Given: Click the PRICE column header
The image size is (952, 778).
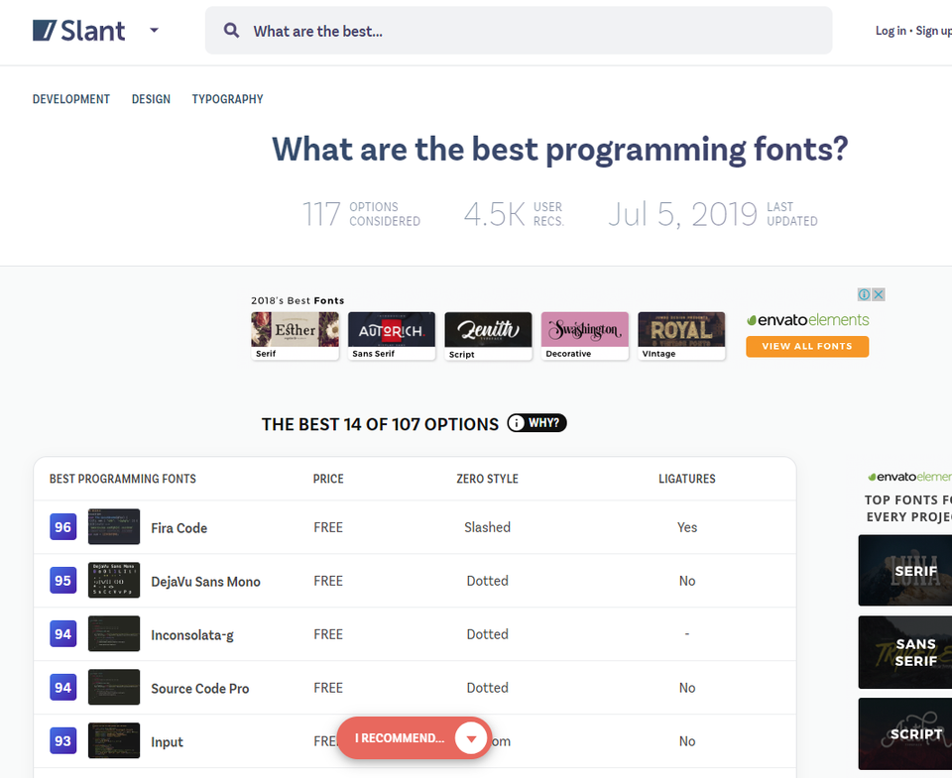Looking at the screenshot, I should tap(328, 479).
